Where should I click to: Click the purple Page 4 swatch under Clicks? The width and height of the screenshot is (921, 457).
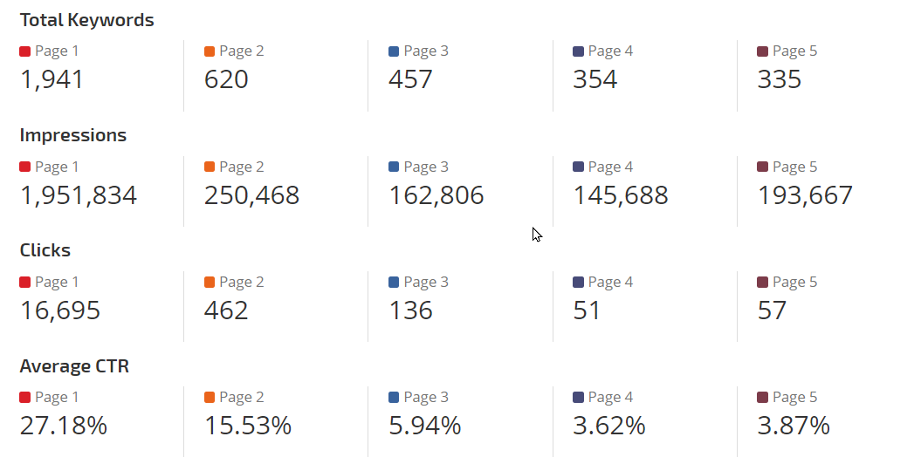coord(578,282)
